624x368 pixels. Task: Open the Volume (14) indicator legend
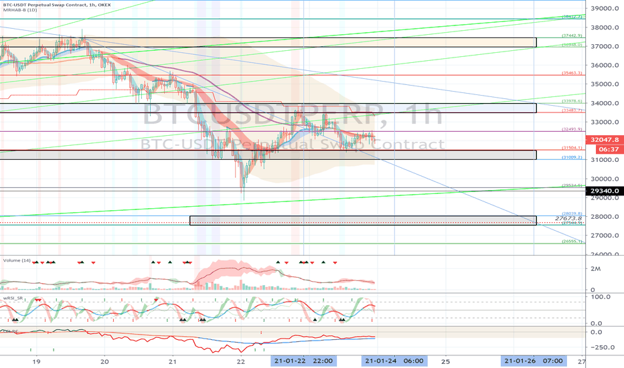[17, 260]
